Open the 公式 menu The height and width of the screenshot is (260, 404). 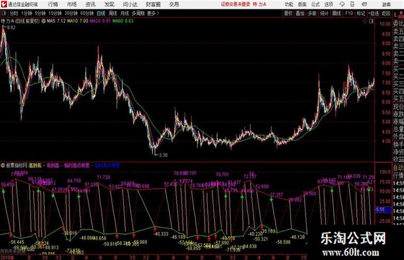pyautogui.click(x=316, y=4)
